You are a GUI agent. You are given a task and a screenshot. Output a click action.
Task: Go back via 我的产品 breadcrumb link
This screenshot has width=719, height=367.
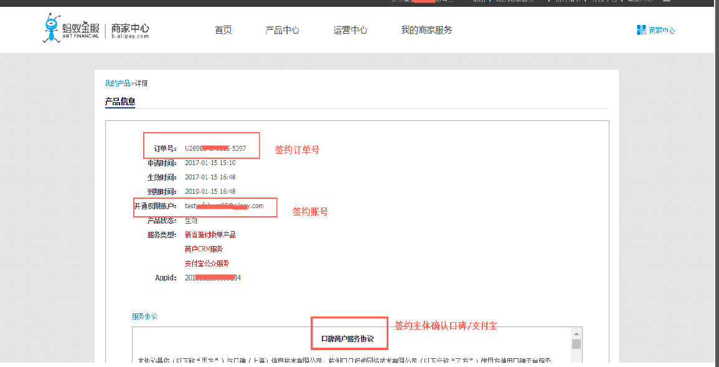118,83
